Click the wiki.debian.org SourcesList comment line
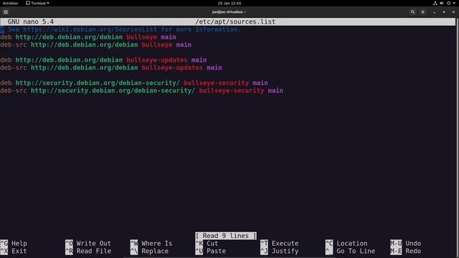Viewport: 459px width, 258px height. (120, 29)
